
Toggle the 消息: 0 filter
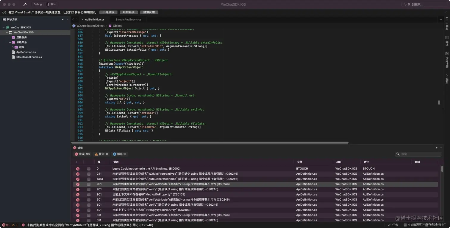coord(120,154)
